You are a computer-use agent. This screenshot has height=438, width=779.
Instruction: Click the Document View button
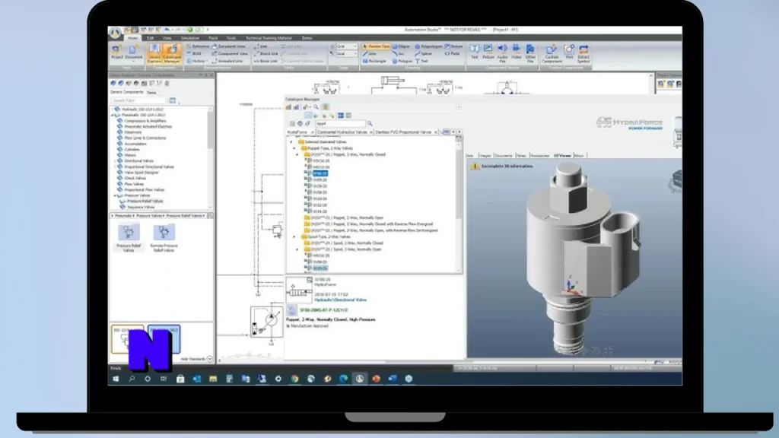click(229, 46)
